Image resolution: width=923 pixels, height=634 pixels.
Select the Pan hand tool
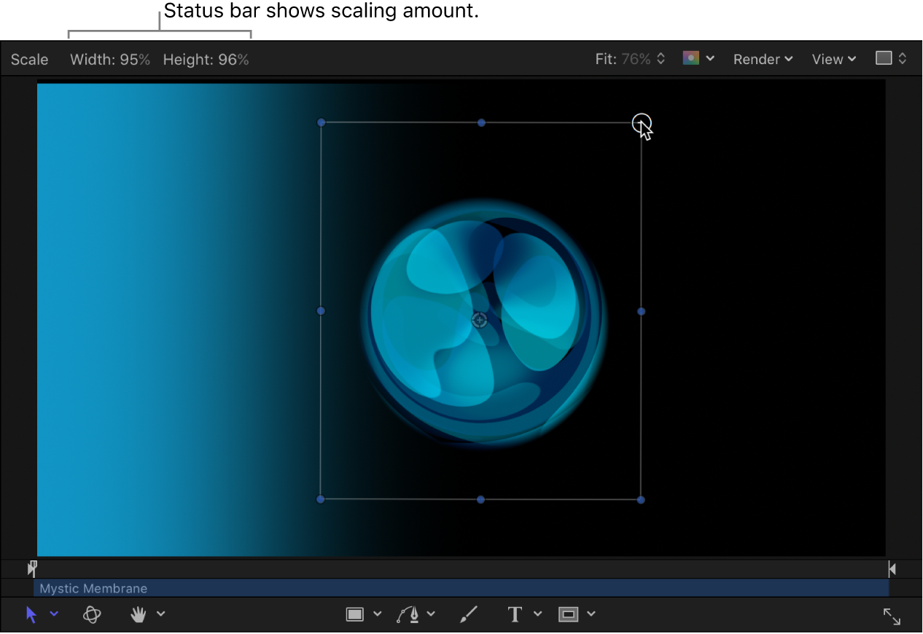138,614
